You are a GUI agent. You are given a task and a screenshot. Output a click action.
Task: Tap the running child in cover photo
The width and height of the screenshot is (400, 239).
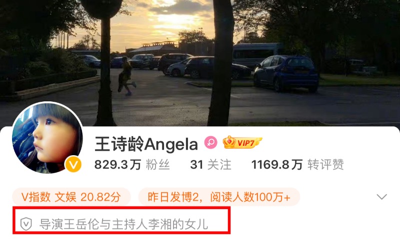[126, 76]
